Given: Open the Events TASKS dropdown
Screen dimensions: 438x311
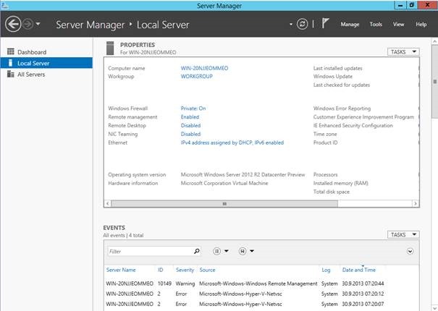Looking at the screenshot, I should tap(403, 235).
